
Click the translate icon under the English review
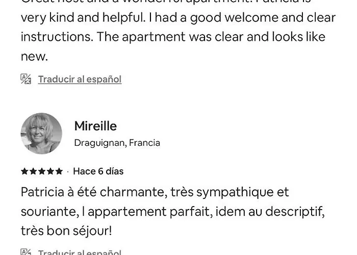tap(26, 79)
